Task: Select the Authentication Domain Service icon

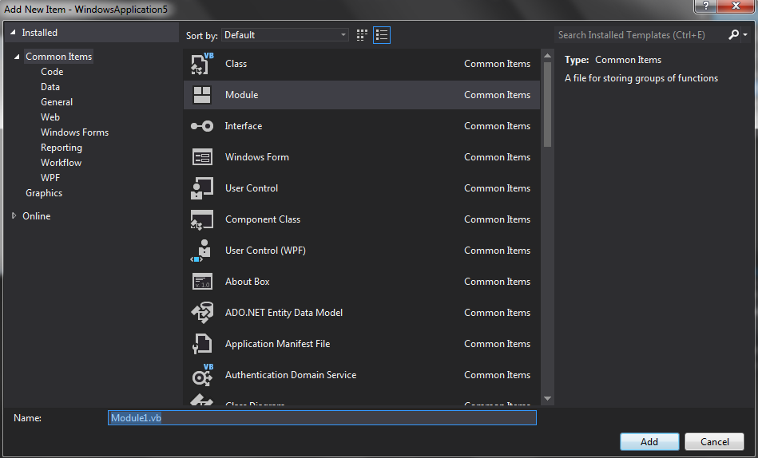Action: (x=203, y=375)
